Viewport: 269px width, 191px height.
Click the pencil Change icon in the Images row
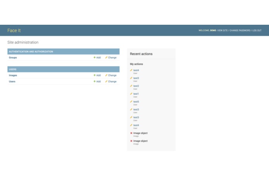click(x=106, y=75)
